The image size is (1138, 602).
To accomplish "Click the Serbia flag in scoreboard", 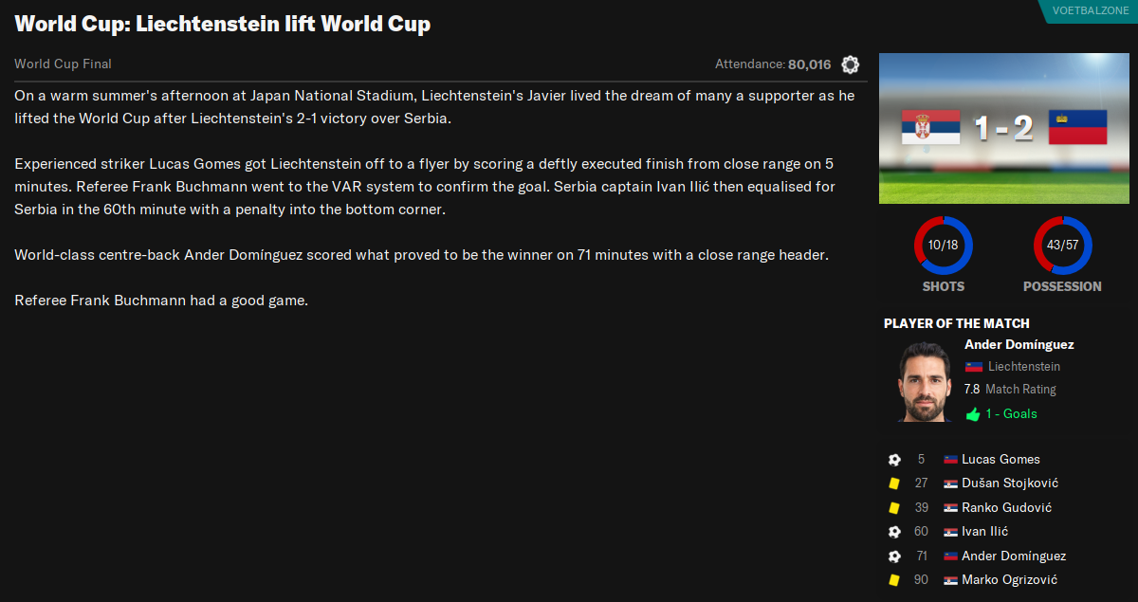I will [x=931, y=127].
